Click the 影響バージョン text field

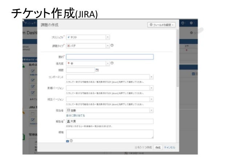108,88
